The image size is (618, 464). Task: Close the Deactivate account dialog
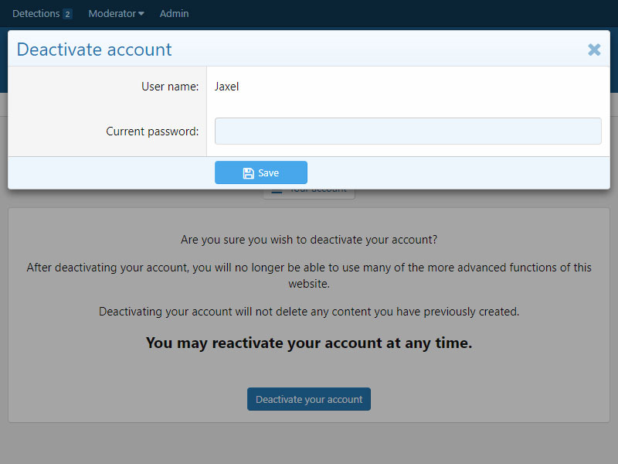pyautogui.click(x=594, y=49)
